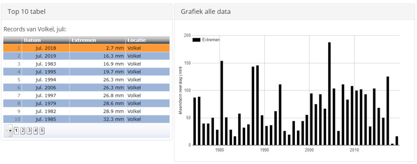This screenshot has width=417, height=164.
Task: Select the jul. 1985 row with 32.3 mm
Action: [86, 119]
